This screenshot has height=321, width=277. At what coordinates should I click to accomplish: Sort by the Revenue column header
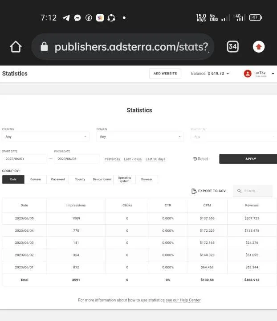click(252, 205)
